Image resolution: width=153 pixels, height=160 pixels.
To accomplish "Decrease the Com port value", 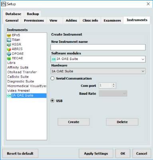I will [x=113, y=86].
